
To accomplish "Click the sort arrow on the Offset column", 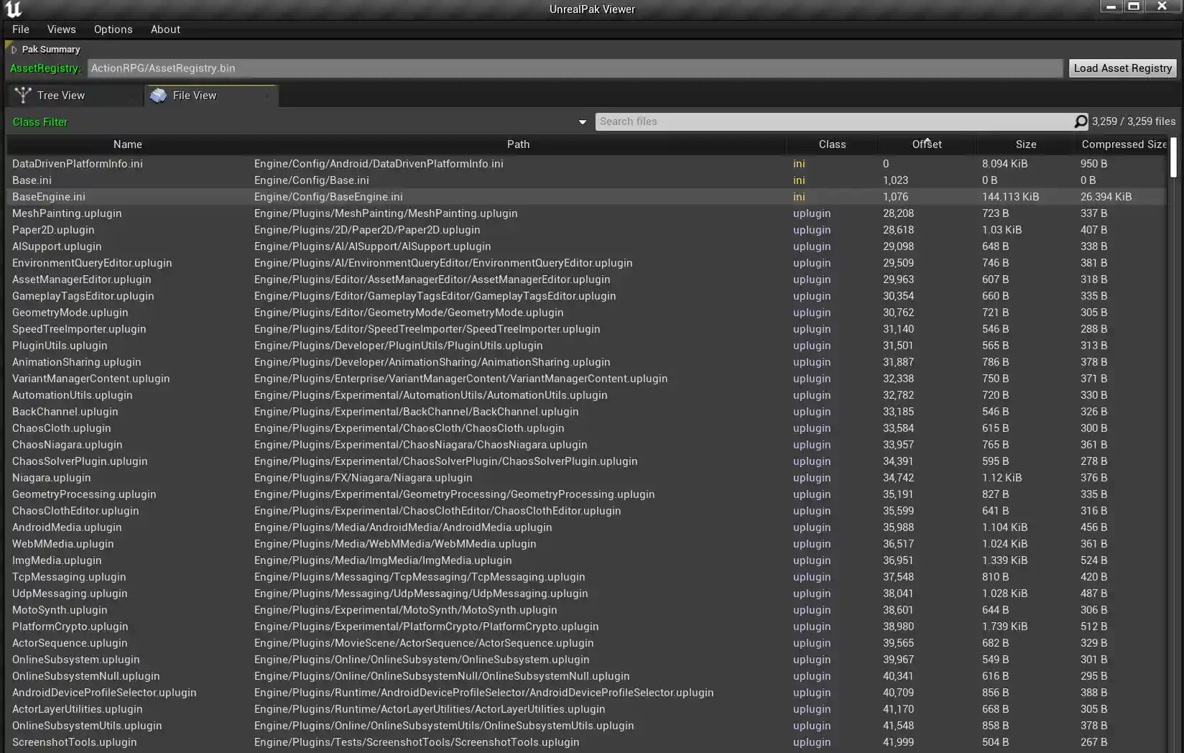I will (926, 141).
